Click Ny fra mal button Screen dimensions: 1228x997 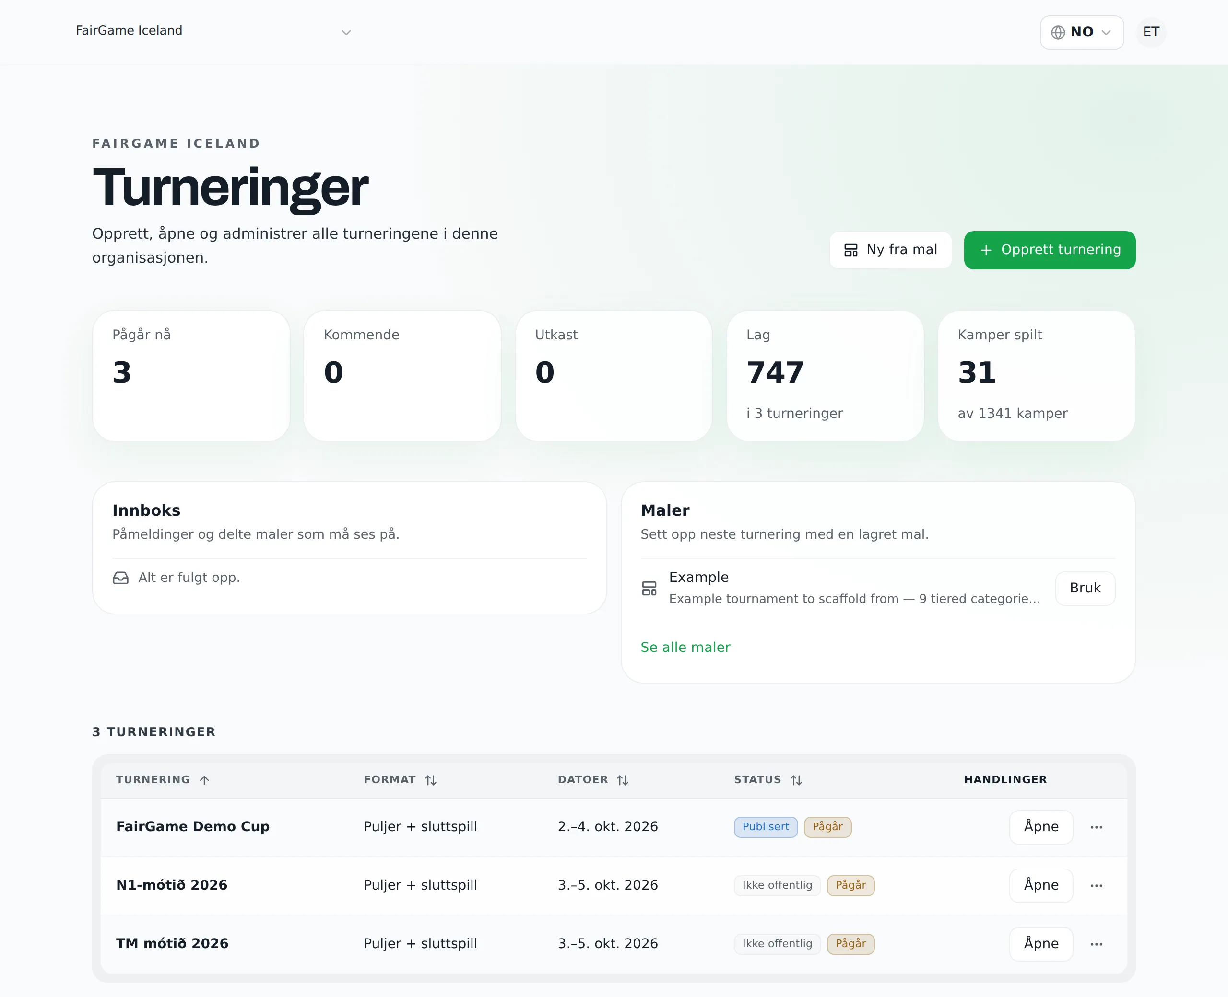pyautogui.click(x=890, y=250)
